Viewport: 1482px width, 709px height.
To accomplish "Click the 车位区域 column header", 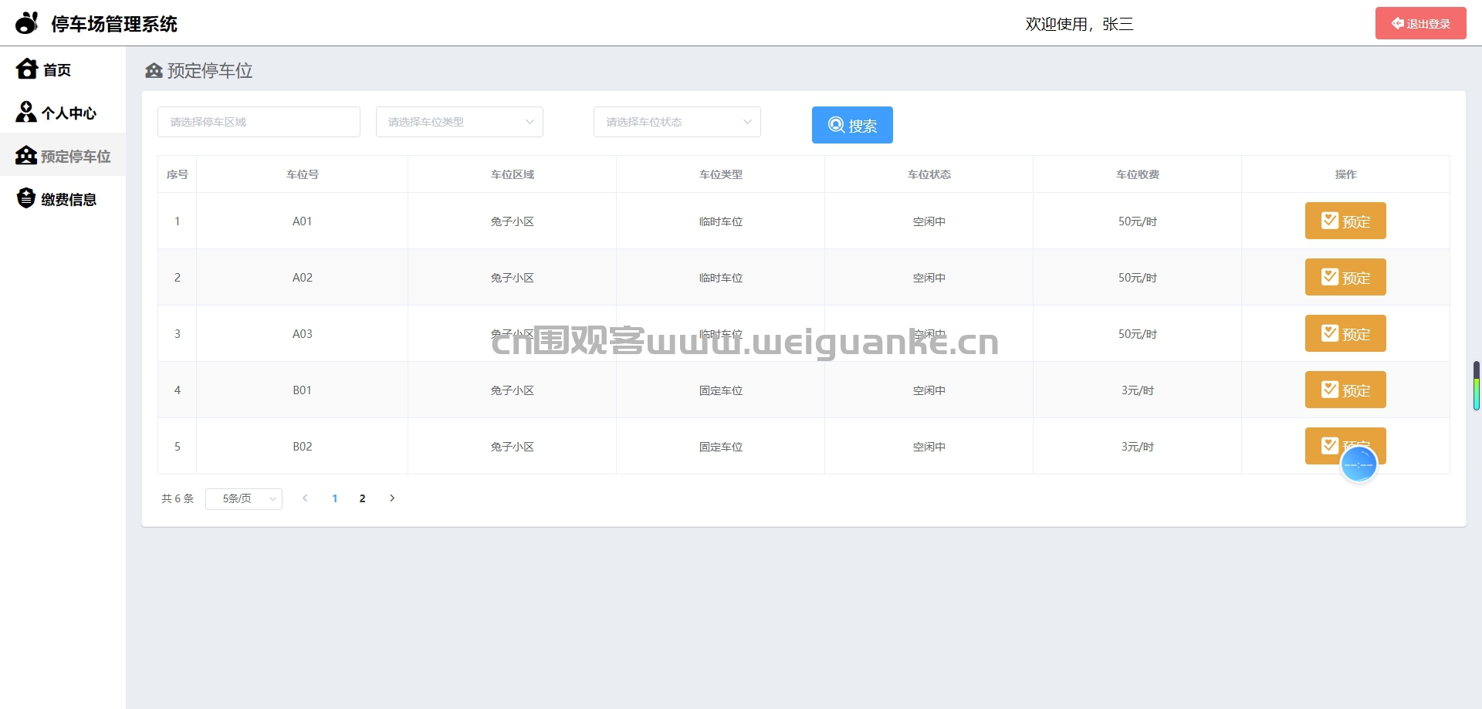I will (513, 174).
